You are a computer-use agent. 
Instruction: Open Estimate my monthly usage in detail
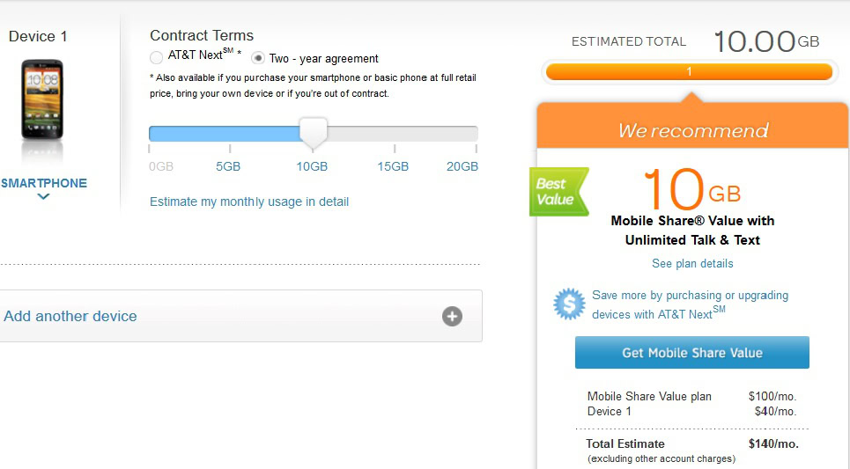pyautogui.click(x=249, y=202)
